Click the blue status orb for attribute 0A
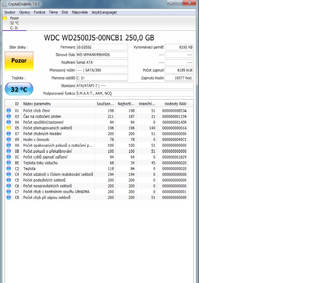This screenshot has height=283, width=332. (x=9, y=145)
